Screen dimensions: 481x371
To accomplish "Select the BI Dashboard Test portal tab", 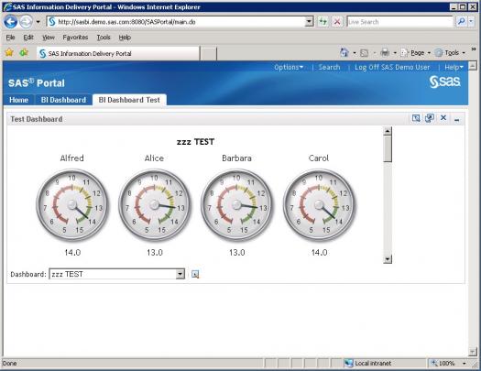I will click(x=129, y=100).
